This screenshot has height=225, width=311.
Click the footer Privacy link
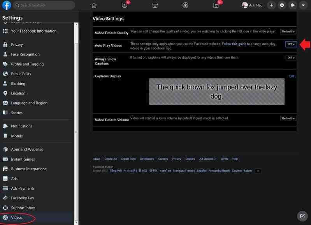point(177,159)
